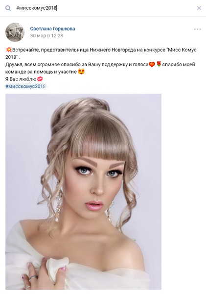206x294 pixels.
Task: Open Светлана Горшкова's round avatar
Action: pos(15,32)
